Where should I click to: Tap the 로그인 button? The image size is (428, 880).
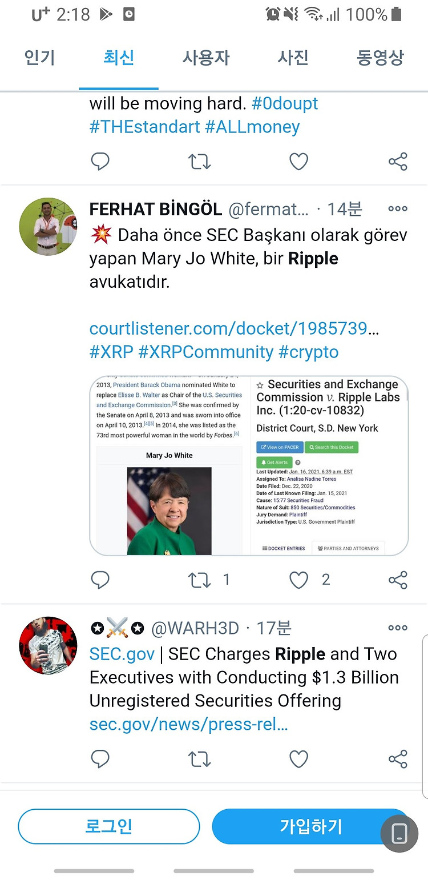point(109,826)
